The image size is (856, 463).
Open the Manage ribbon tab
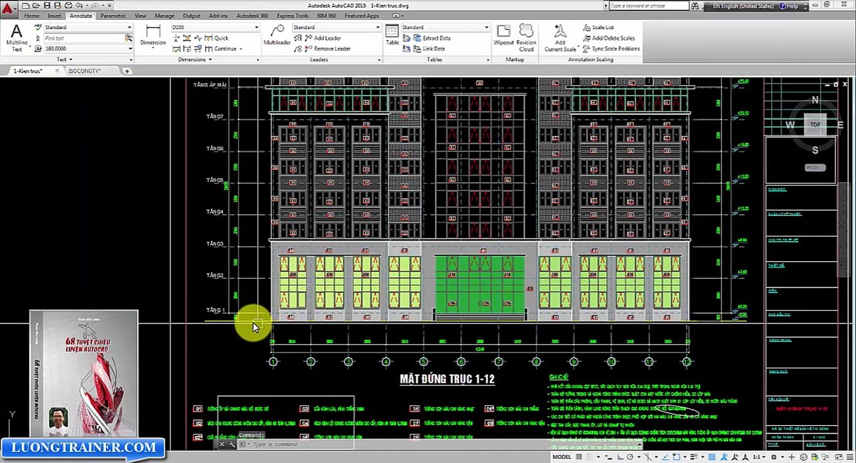tap(164, 15)
